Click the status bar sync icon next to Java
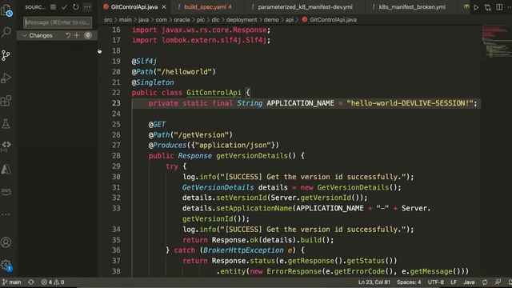Image resolution: width=512 pixels, height=288 pixels. [485, 282]
